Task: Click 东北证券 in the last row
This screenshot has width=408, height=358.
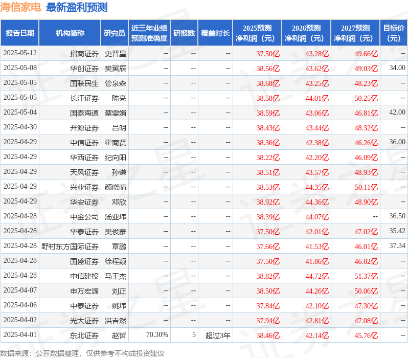Action: tap(84, 335)
